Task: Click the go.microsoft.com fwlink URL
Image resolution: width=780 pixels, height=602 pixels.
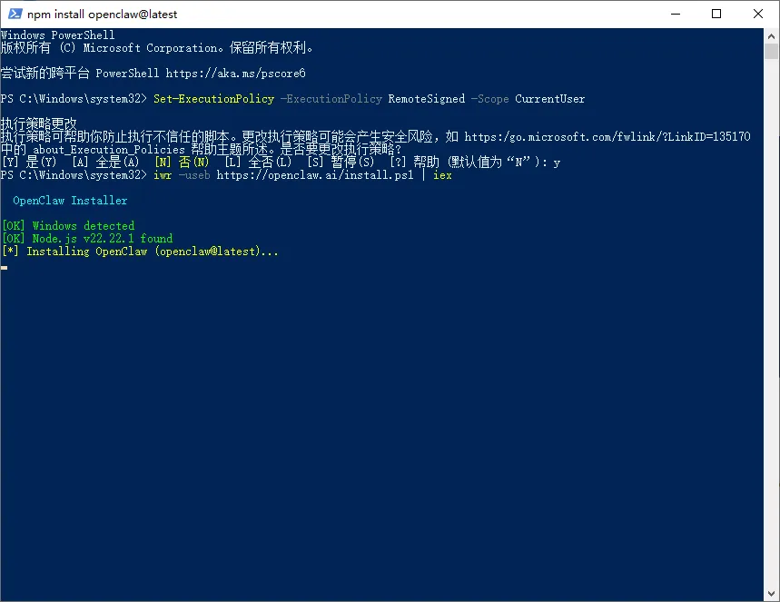Action: click(x=607, y=137)
